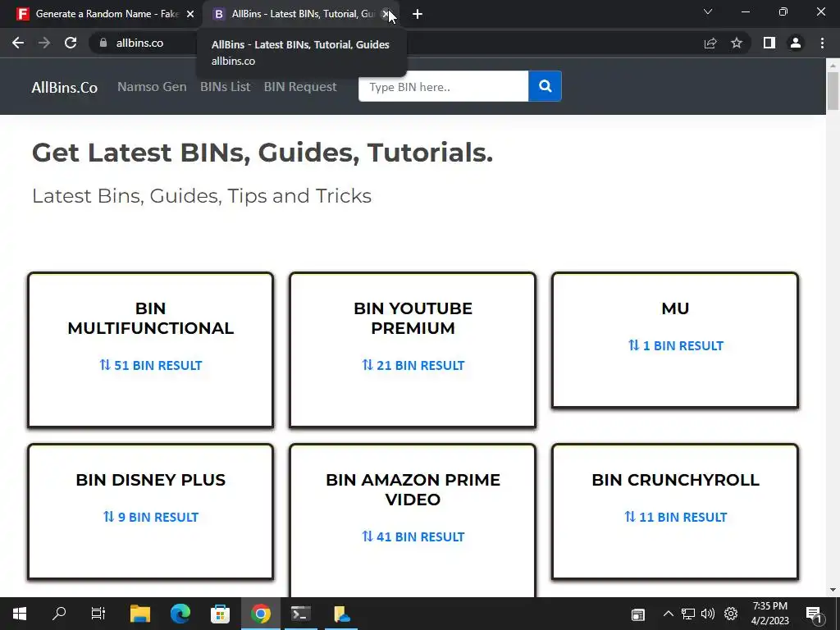The width and height of the screenshot is (840, 630).
Task: Open BIN AMAZON PRIME VIDEO card title
Action: (413, 490)
